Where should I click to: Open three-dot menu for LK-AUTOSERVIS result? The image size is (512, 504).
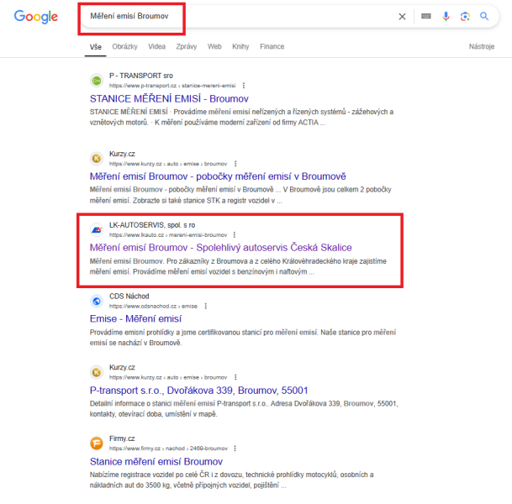235,235
